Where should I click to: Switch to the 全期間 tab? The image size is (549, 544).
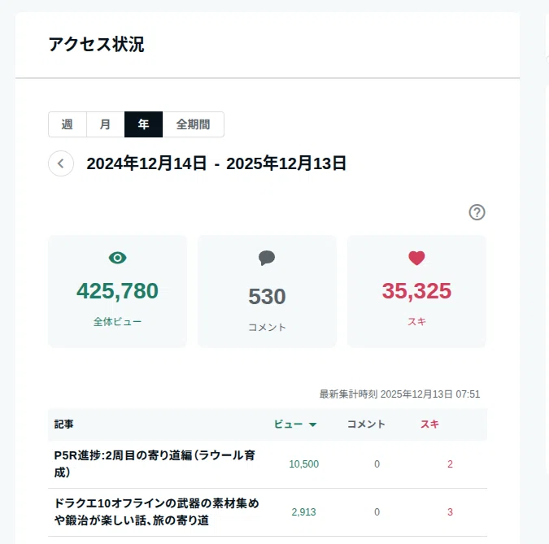pyautogui.click(x=193, y=124)
